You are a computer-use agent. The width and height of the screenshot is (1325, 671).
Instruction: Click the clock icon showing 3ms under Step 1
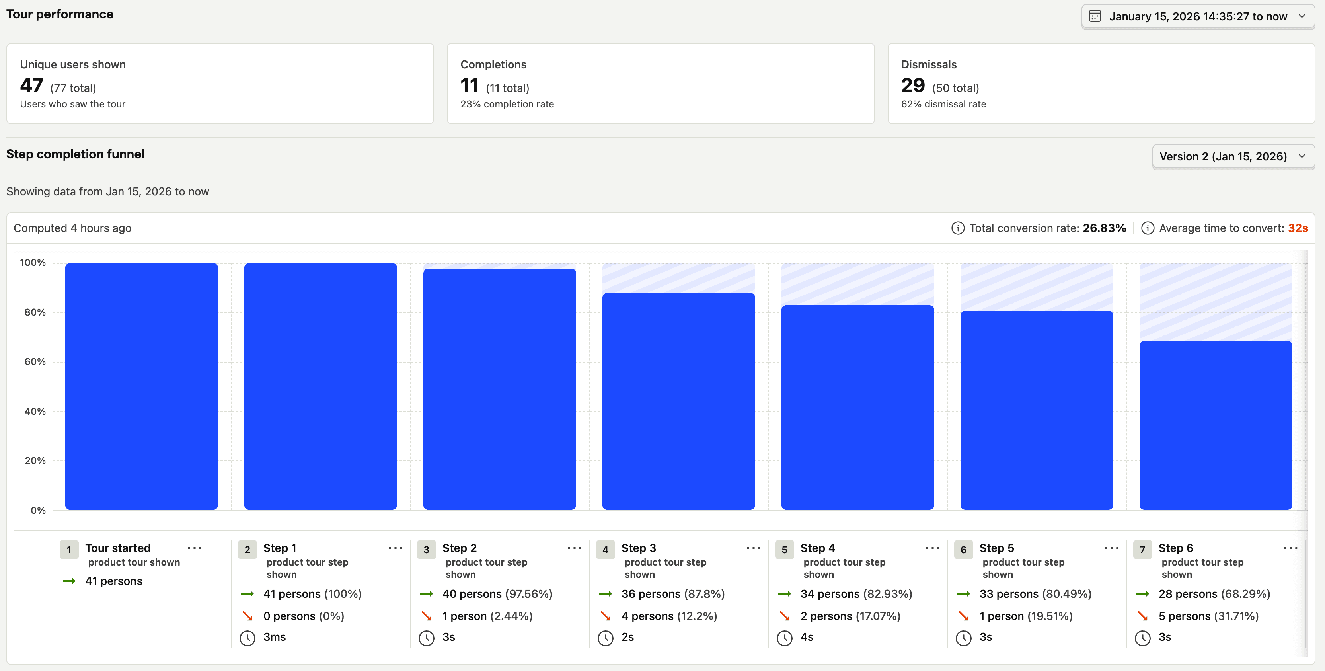point(248,638)
